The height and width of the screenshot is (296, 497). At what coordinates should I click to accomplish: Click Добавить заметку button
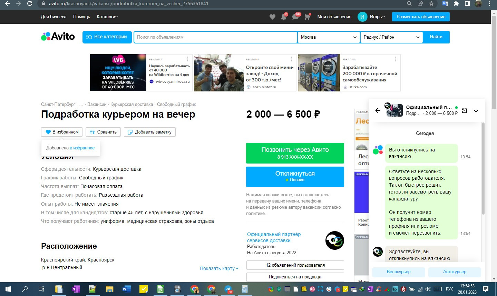(x=150, y=132)
